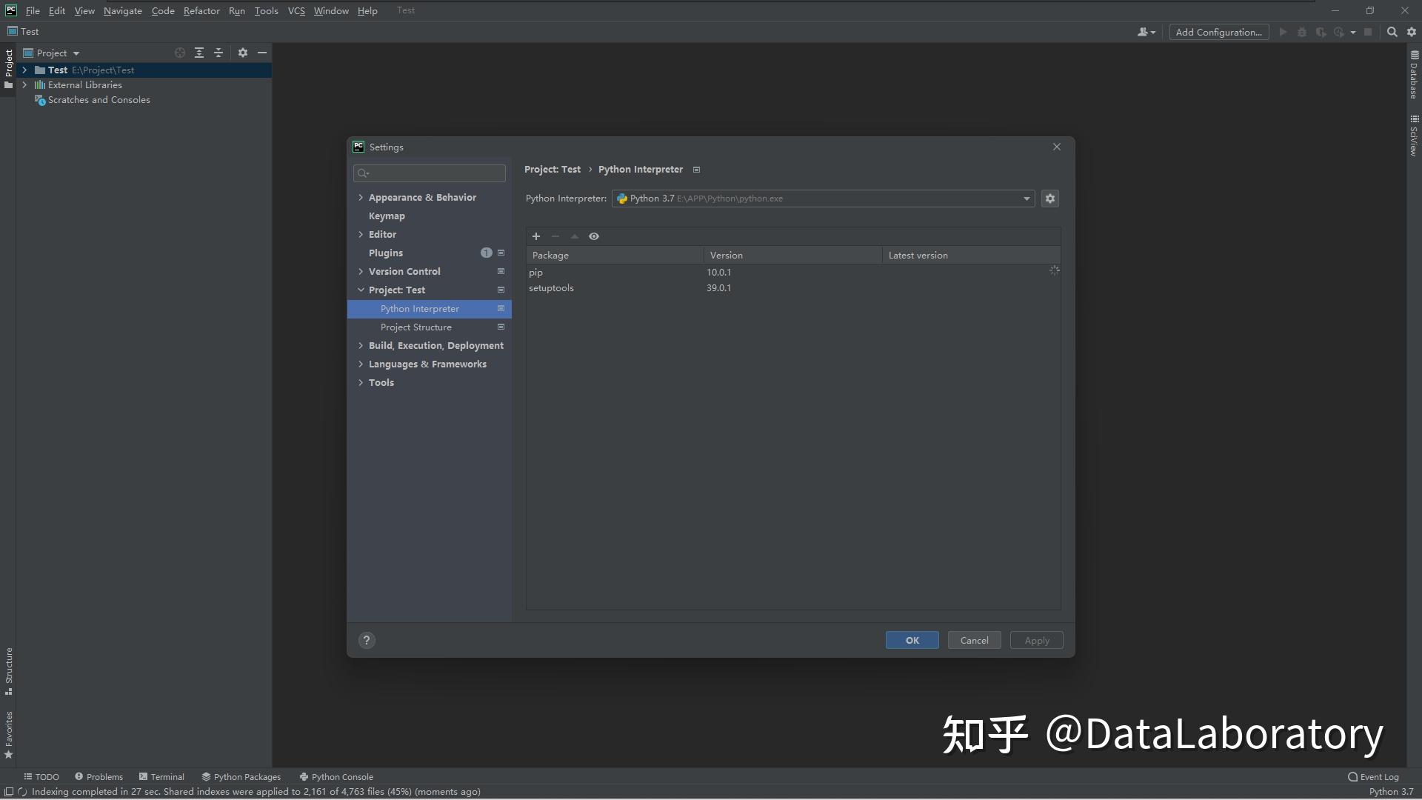Open the Settings search field
The image size is (1422, 800).
(x=429, y=173)
